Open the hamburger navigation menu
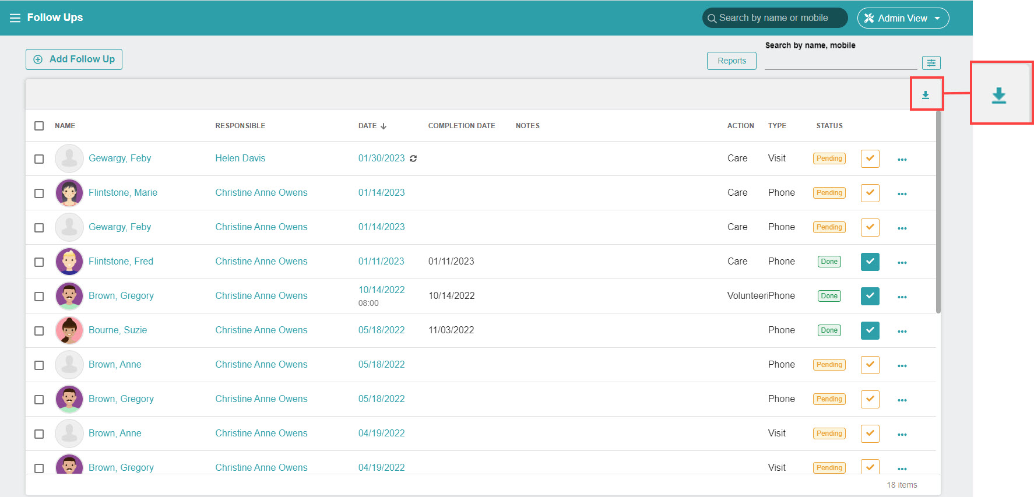 click(x=15, y=18)
